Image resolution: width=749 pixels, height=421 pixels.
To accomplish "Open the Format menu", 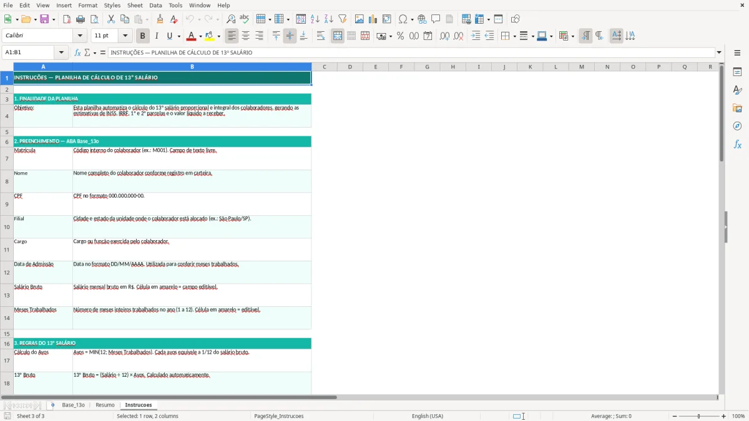I will 87,5.
